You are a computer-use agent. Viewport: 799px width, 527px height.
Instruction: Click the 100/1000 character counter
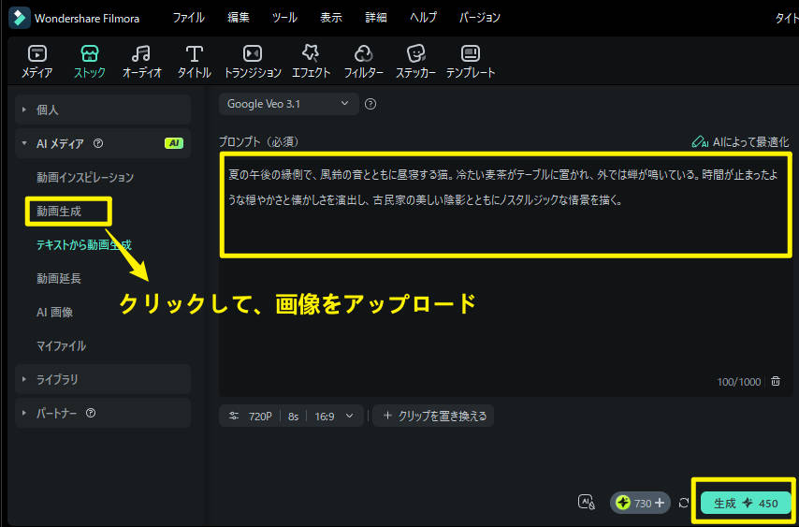(739, 382)
